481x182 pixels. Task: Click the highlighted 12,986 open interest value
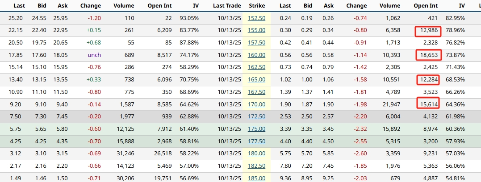click(x=427, y=30)
